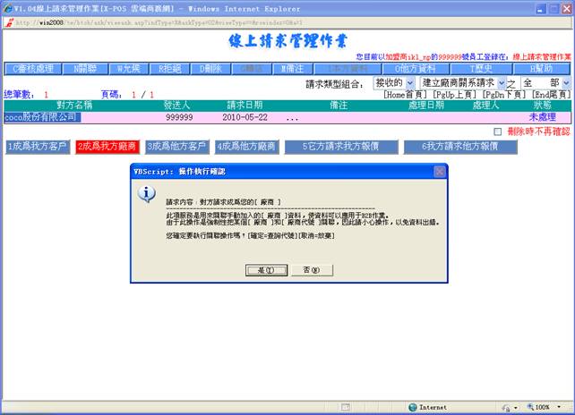The width and height of the screenshot is (575, 415).
Task: Select the 2成爲我方廠商 tab
Action: (107, 147)
